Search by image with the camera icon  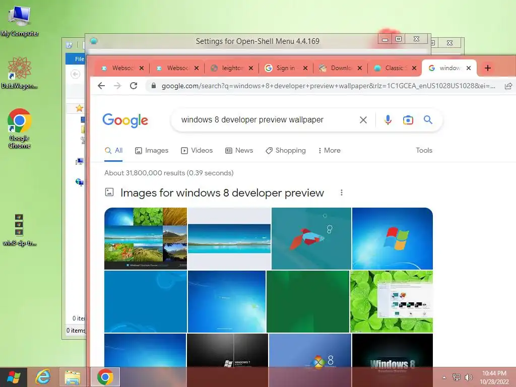408,120
